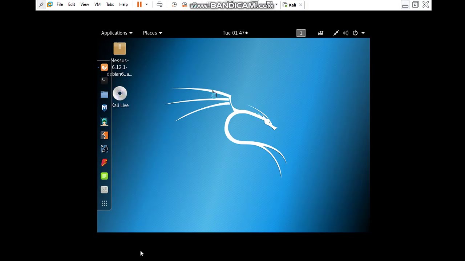The image size is (465, 261).
Task: Switch to the Kali VM tab
Action: click(x=292, y=5)
